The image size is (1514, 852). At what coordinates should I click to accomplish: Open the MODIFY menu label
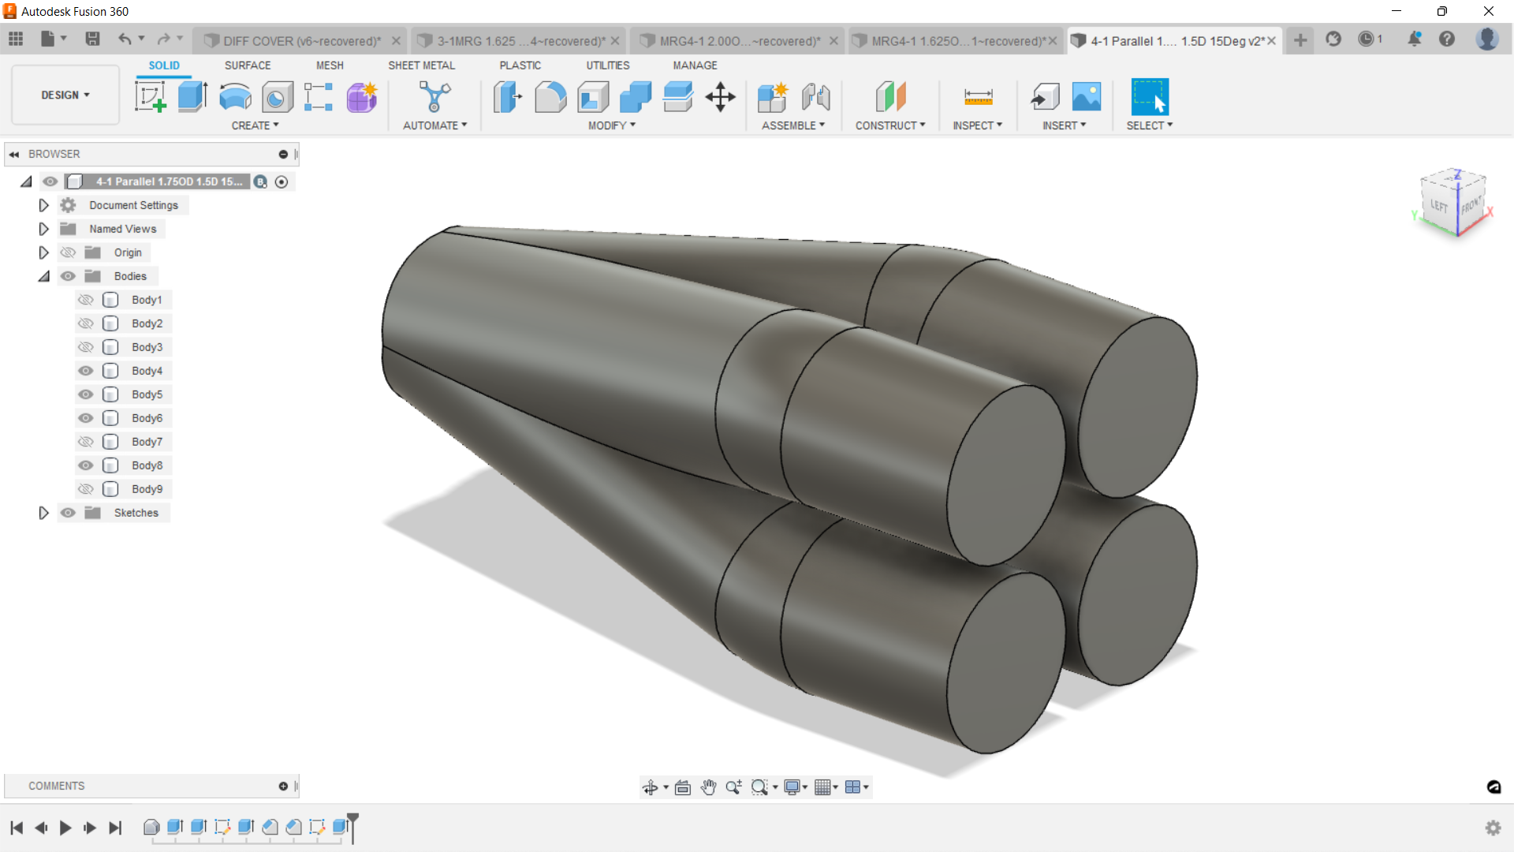611,125
